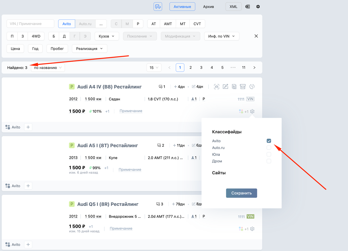Expand the Кузов dropdown
Image resolution: width=348 pixels, height=251 pixels.
(x=107, y=36)
